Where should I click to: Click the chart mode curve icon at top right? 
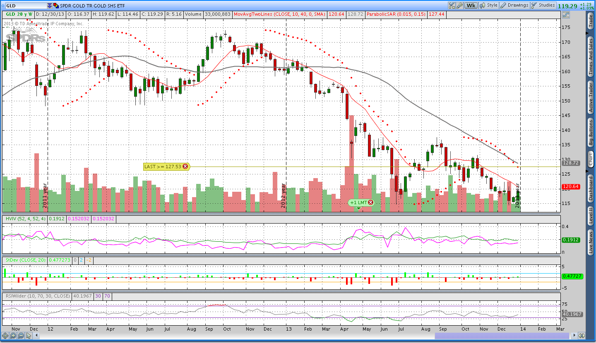point(566,14)
